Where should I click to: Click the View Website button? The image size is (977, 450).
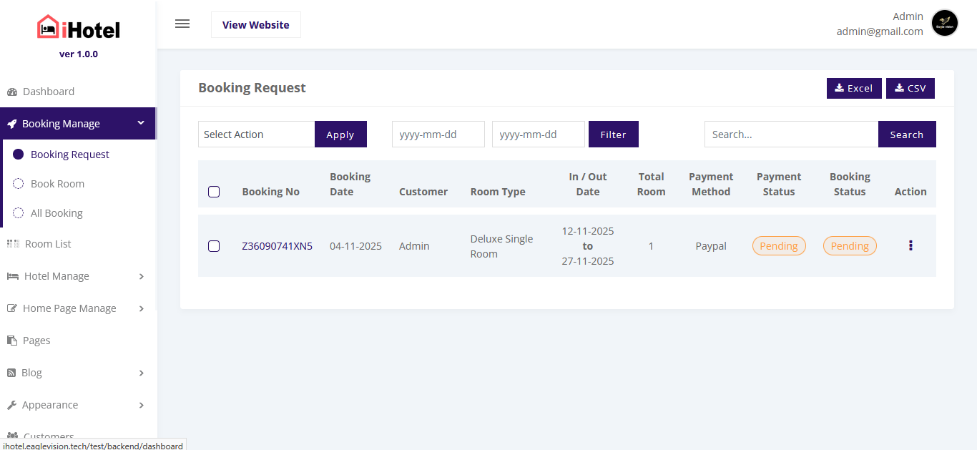(x=255, y=25)
